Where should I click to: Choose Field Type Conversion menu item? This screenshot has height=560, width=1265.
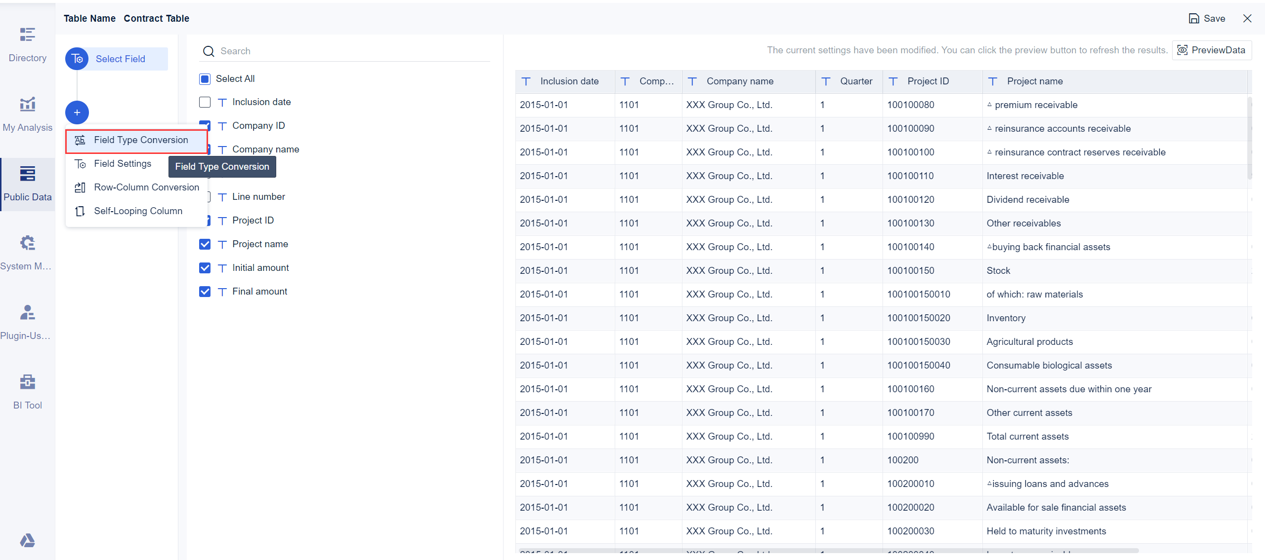(x=141, y=140)
